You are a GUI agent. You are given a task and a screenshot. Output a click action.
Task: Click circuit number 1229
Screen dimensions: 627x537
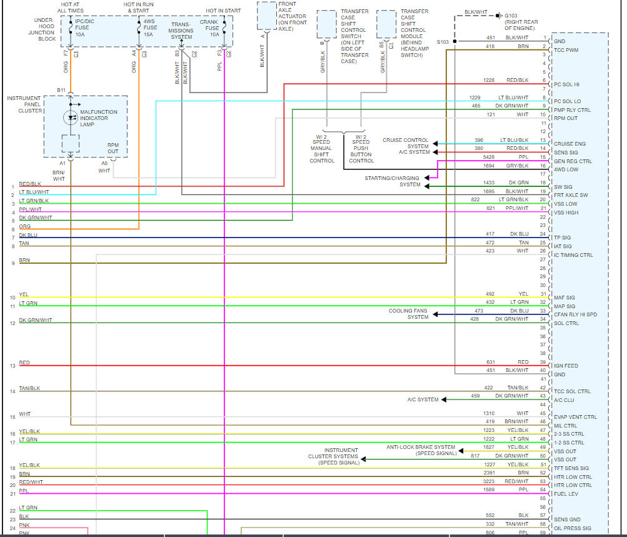click(474, 97)
